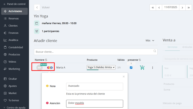The height and width of the screenshot is (109, 193).
Task: Open Ajustes settings
Action: click(13, 86)
